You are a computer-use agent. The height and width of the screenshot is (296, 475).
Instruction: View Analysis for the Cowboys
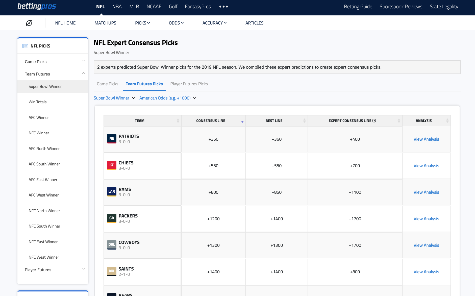[x=426, y=245]
